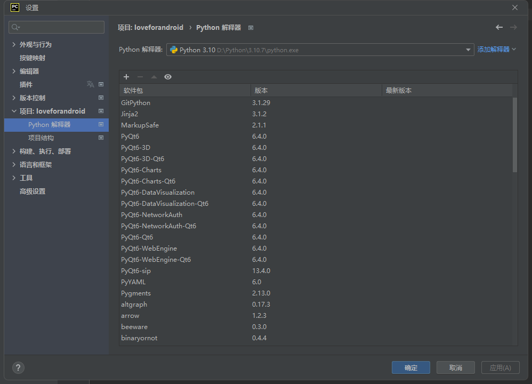Expand the 语言和框架 section

[14, 165]
